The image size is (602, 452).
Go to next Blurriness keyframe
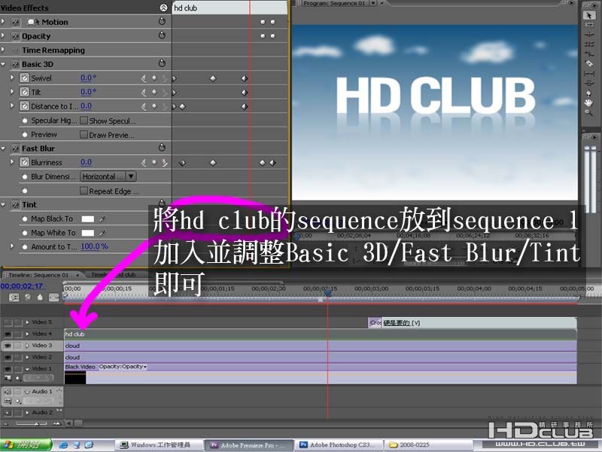coord(164,163)
